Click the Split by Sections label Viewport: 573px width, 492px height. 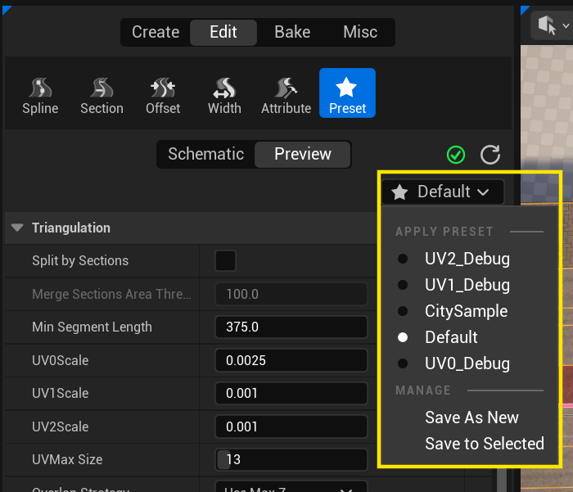80,260
